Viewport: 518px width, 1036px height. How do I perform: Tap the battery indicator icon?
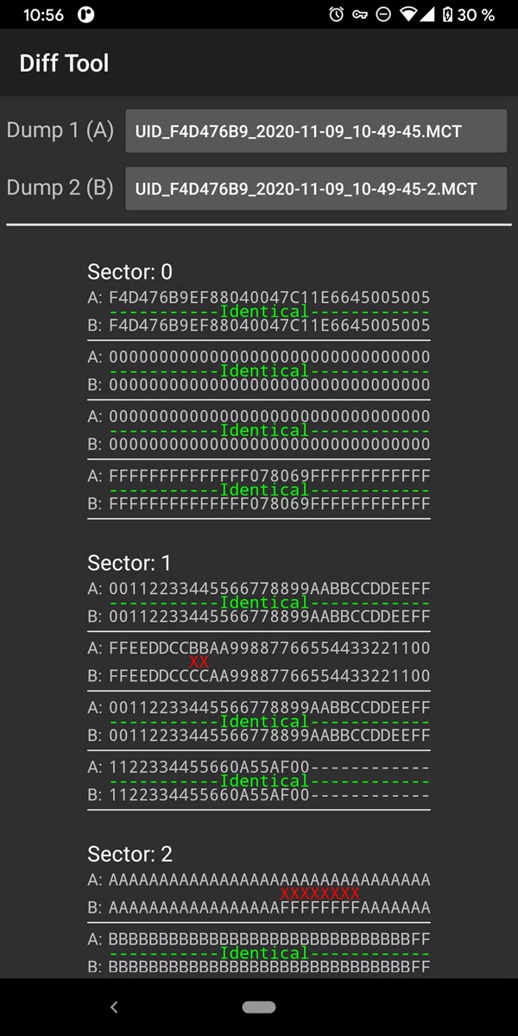[x=450, y=14]
